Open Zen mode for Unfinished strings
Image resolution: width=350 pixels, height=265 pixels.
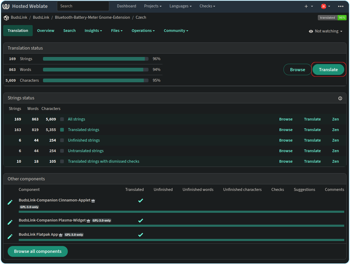click(335, 140)
